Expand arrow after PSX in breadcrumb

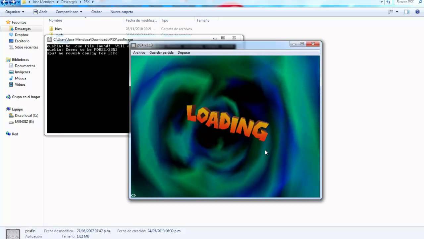click(93, 2)
